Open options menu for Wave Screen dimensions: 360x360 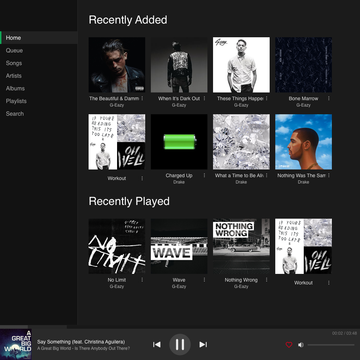pos(204,279)
